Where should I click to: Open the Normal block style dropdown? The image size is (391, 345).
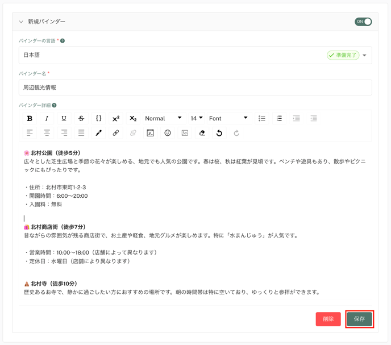(x=163, y=118)
